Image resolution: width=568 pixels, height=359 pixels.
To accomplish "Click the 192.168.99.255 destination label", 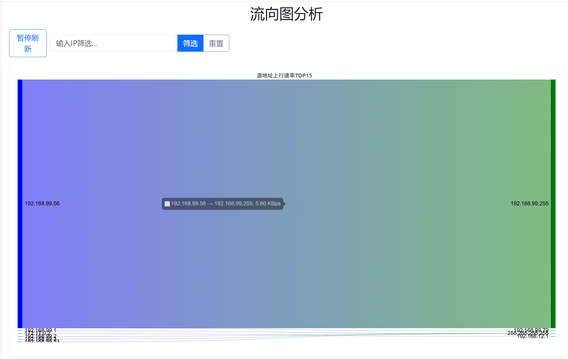I will [529, 204].
